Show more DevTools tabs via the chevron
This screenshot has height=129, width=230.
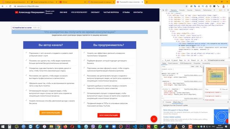215,10
